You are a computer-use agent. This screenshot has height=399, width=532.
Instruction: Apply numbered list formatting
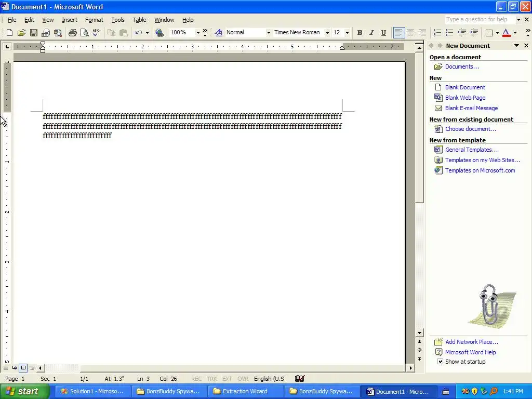pyautogui.click(x=437, y=33)
